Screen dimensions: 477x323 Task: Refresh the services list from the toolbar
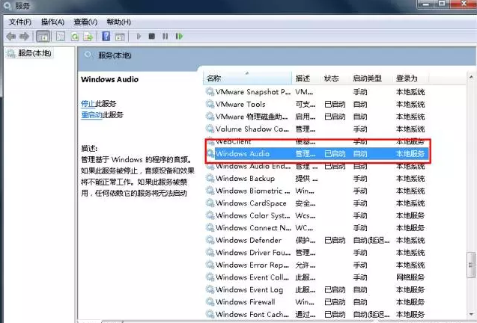click(75, 37)
